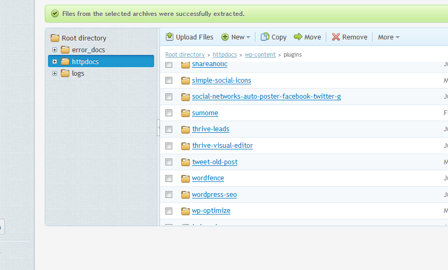Click the error_docs folder icon in tree
Screen dimensions: 448x270
pyautogui.click(x=65, y=50)
